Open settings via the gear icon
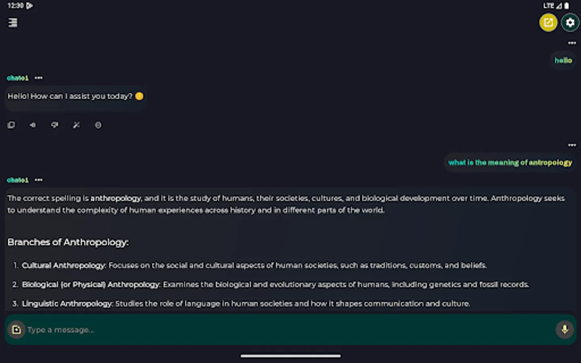 click(570, 23)
